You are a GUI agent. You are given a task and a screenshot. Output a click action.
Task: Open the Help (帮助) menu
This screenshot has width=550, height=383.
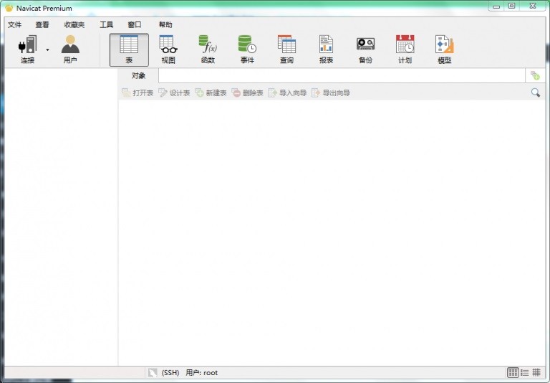tap(165, 24)
